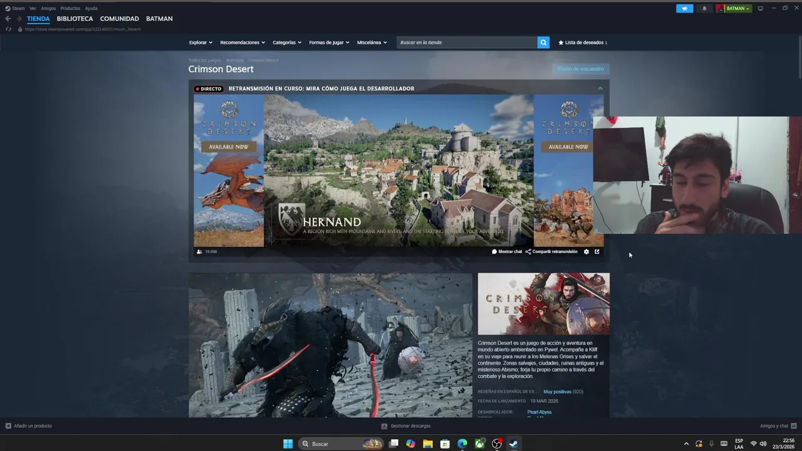Open Copilot from the taskbar
Image resolution: width=802 pixels, height=451 pixels.
(410, 443)
